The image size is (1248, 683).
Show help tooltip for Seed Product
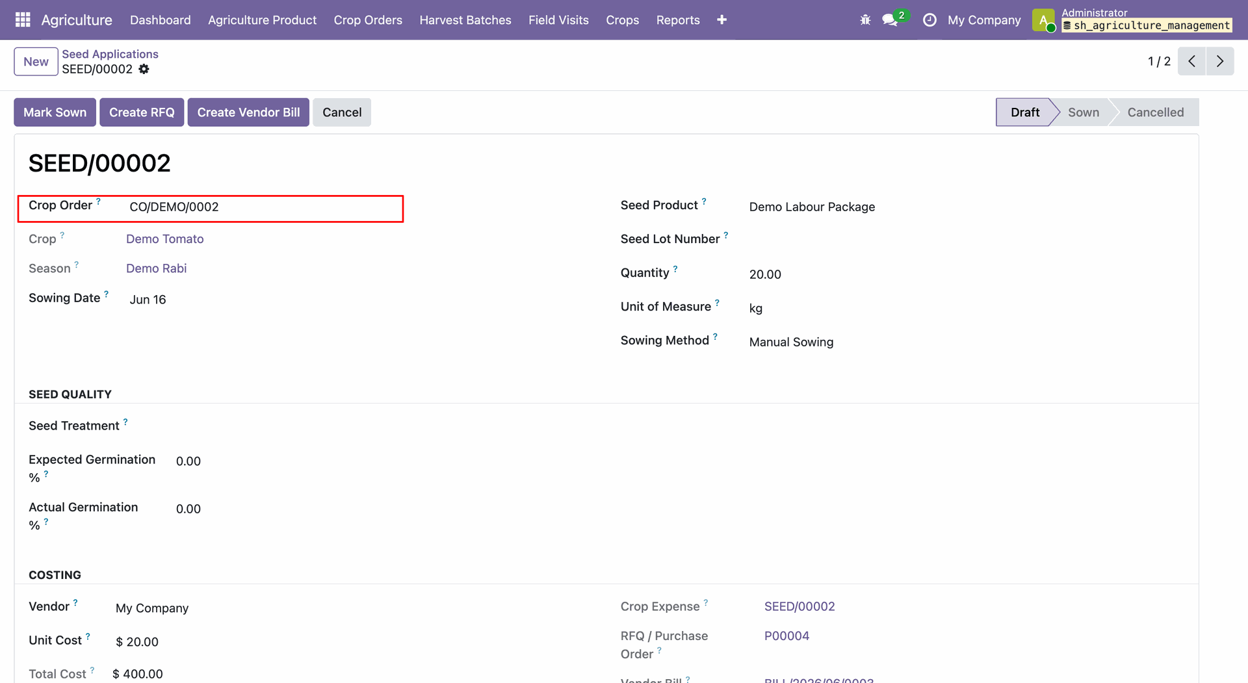click(x=704, y=201)
